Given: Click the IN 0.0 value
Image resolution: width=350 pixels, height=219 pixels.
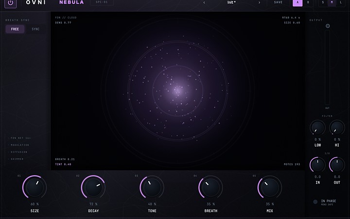Looking at the screenshot, I should [317, 177].
